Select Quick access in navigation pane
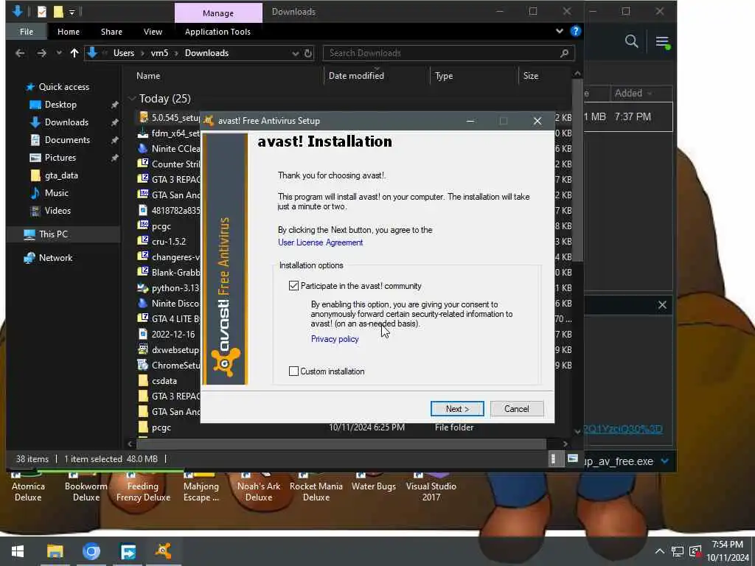 point(63,87)
